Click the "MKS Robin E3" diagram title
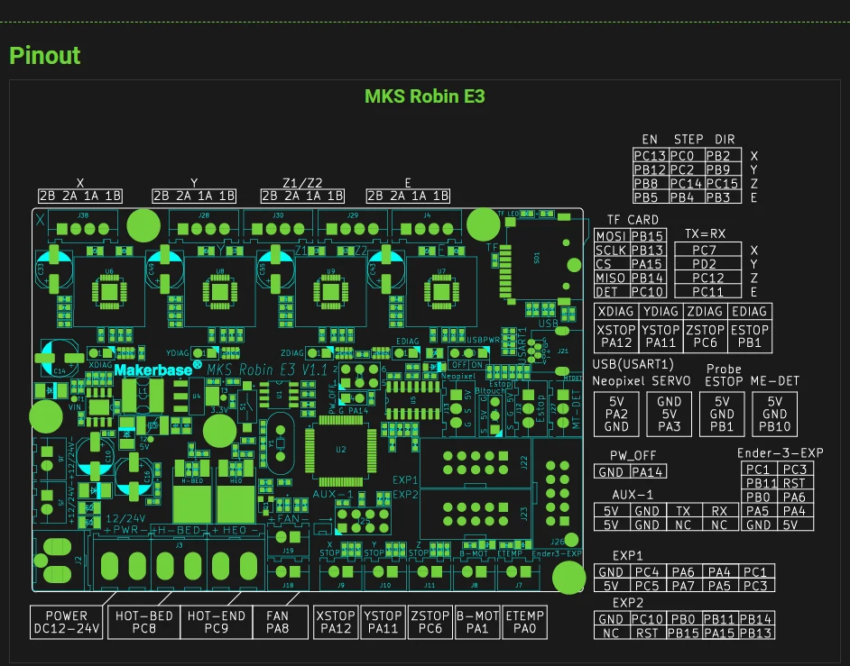The image size is (850, 666). (424, 96)
